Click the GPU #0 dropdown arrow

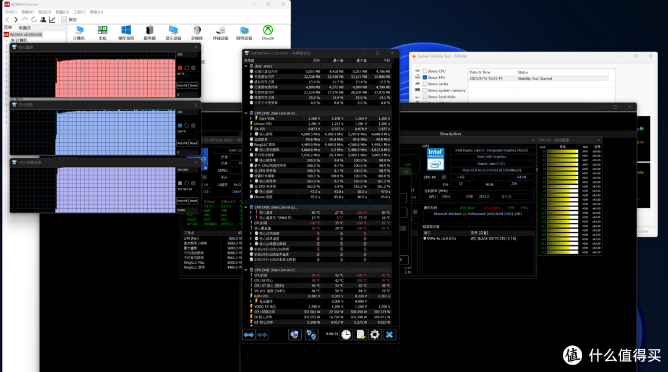(x=443, y=177)
